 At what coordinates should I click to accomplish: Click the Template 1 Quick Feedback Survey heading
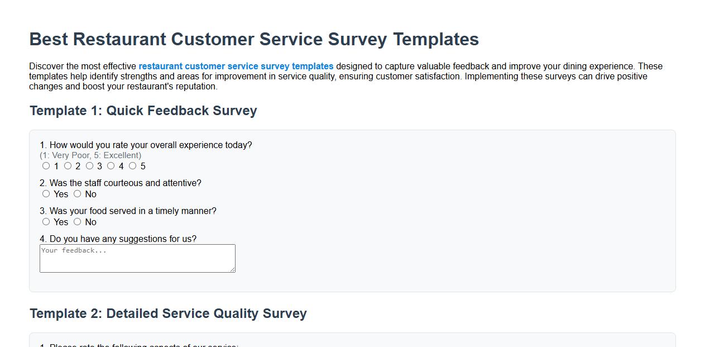(143, 111)
